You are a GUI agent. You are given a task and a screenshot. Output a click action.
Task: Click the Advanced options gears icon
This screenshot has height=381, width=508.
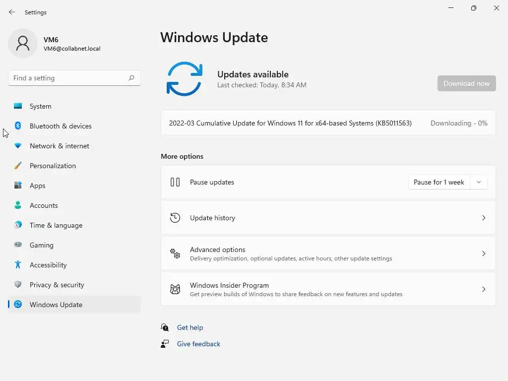coord(175,254)
